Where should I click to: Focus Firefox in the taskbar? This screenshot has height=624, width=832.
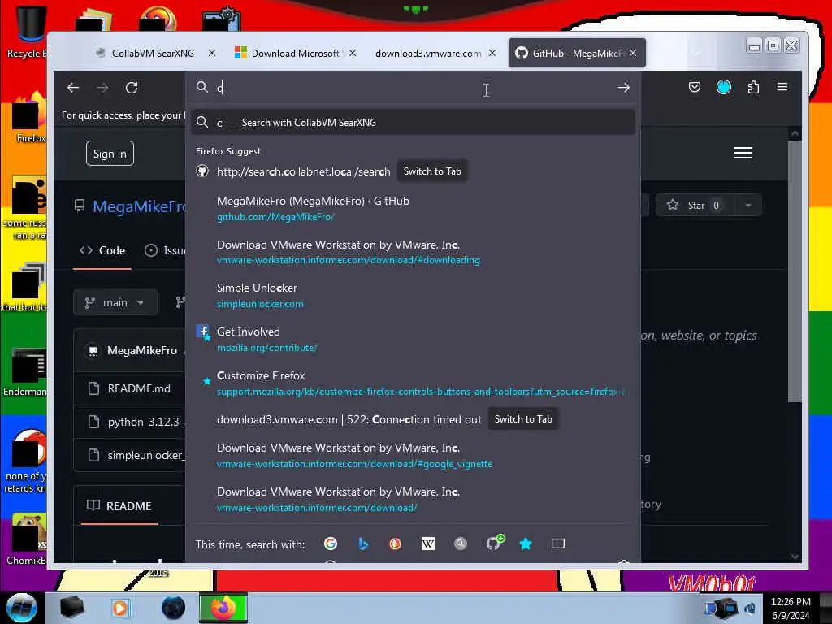pos(223,608)
